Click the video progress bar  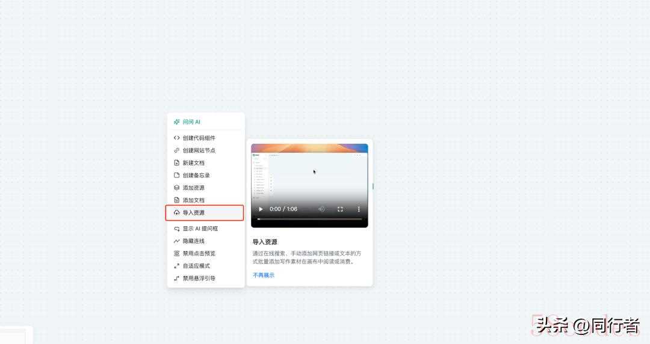click(x=310, y=220)
